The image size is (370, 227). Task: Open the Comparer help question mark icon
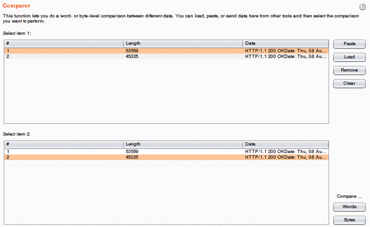(362, 6)
